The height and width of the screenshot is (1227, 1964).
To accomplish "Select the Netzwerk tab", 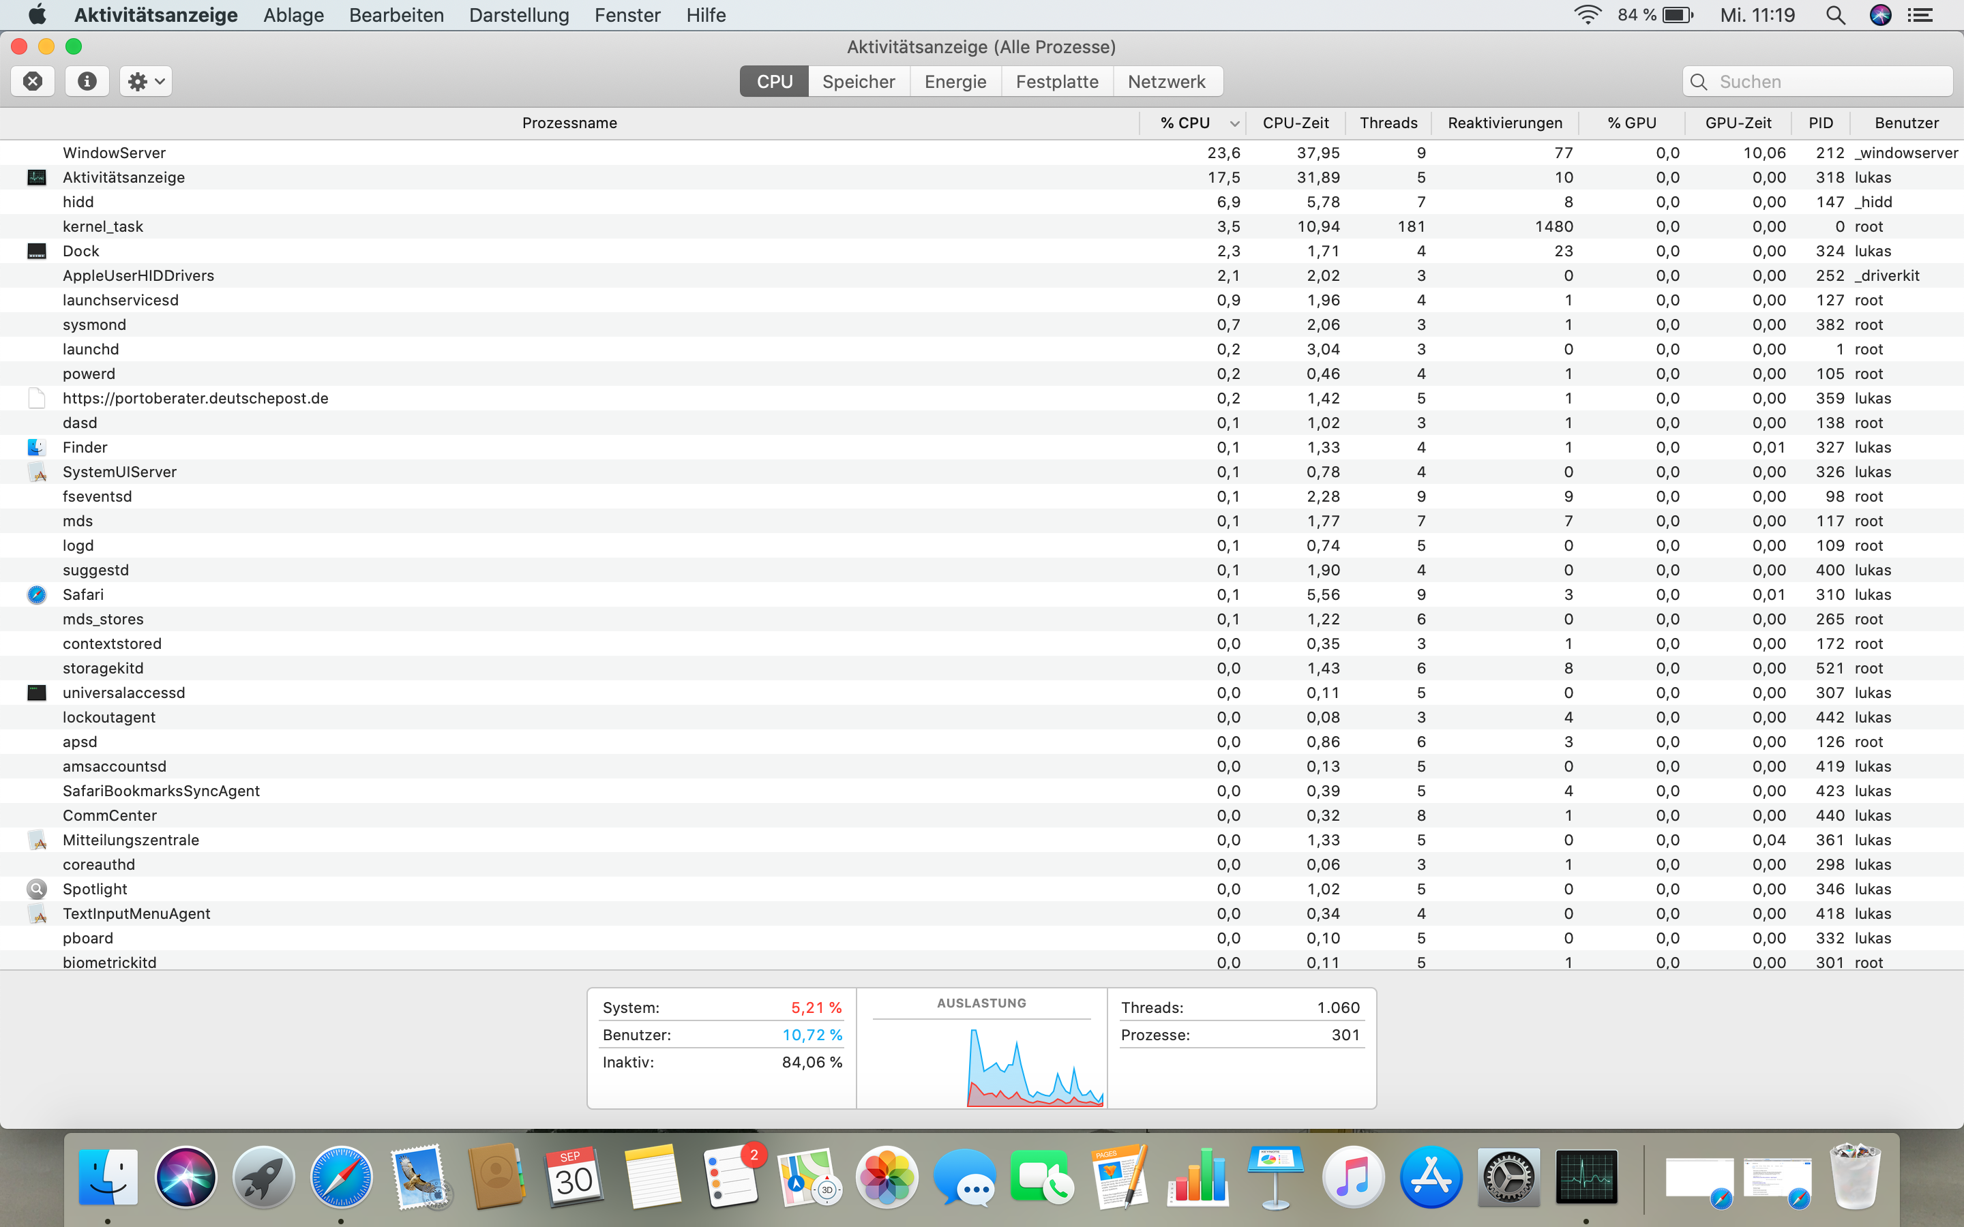I will point(1165,81).
